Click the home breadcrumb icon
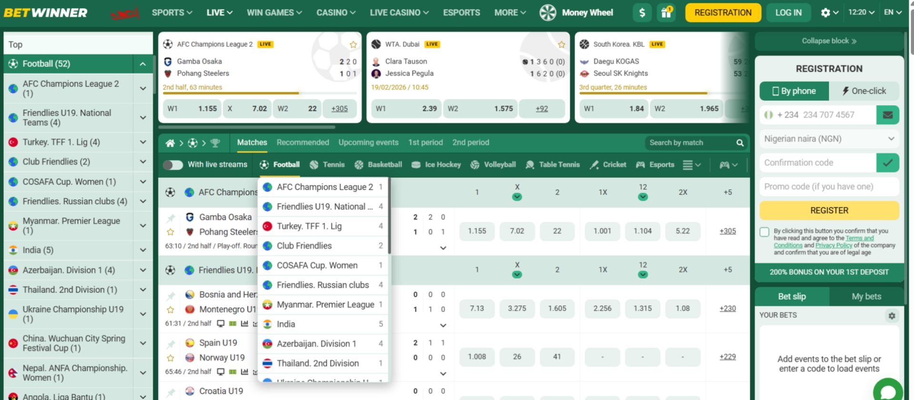The height and width of the screenshot is (400, 914). click(170, 143)
